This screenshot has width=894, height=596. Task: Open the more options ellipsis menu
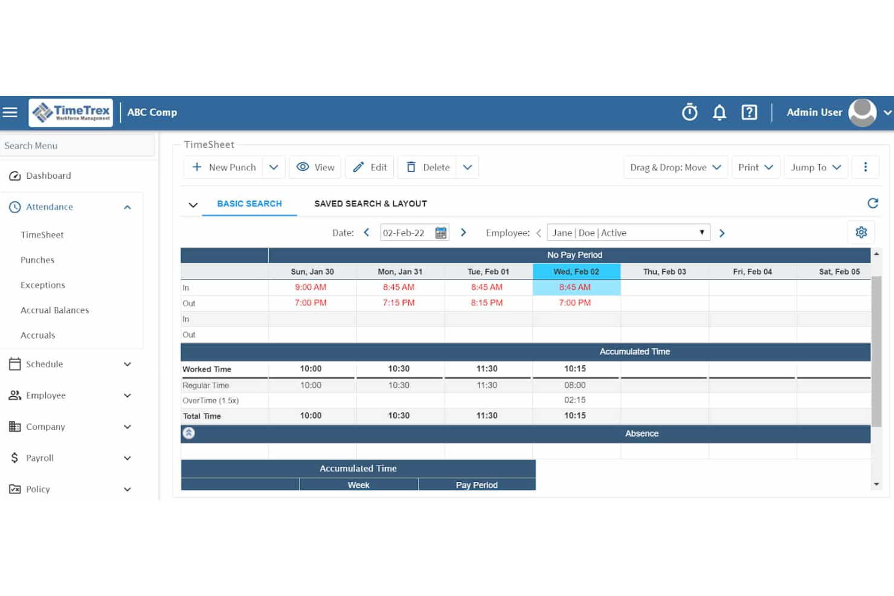click(x=866, y=167)
